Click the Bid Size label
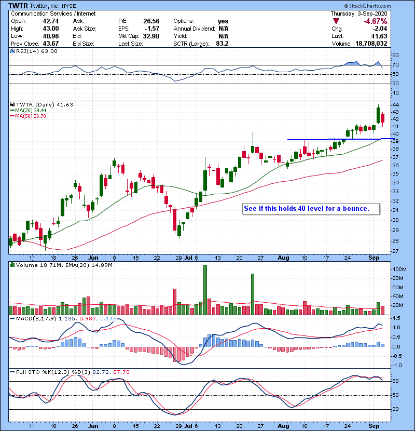415x431 pixels. (84, 44)
